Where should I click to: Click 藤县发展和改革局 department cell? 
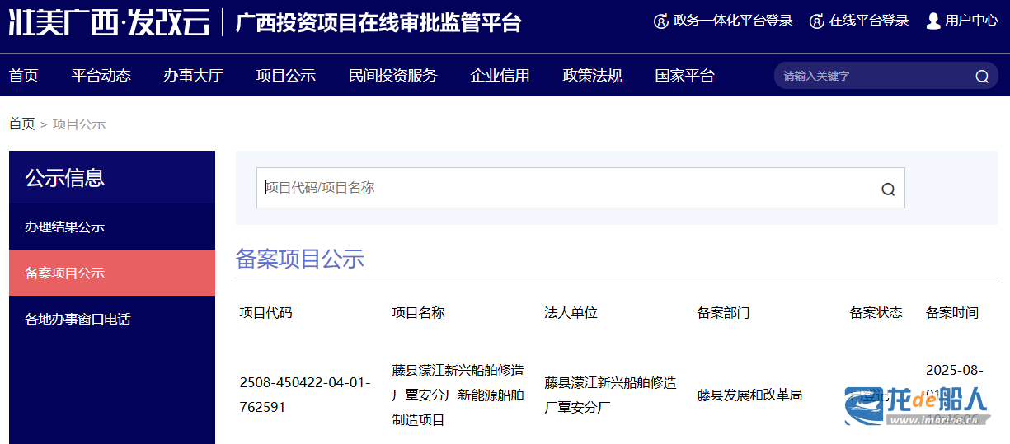[x=749, y=395]
